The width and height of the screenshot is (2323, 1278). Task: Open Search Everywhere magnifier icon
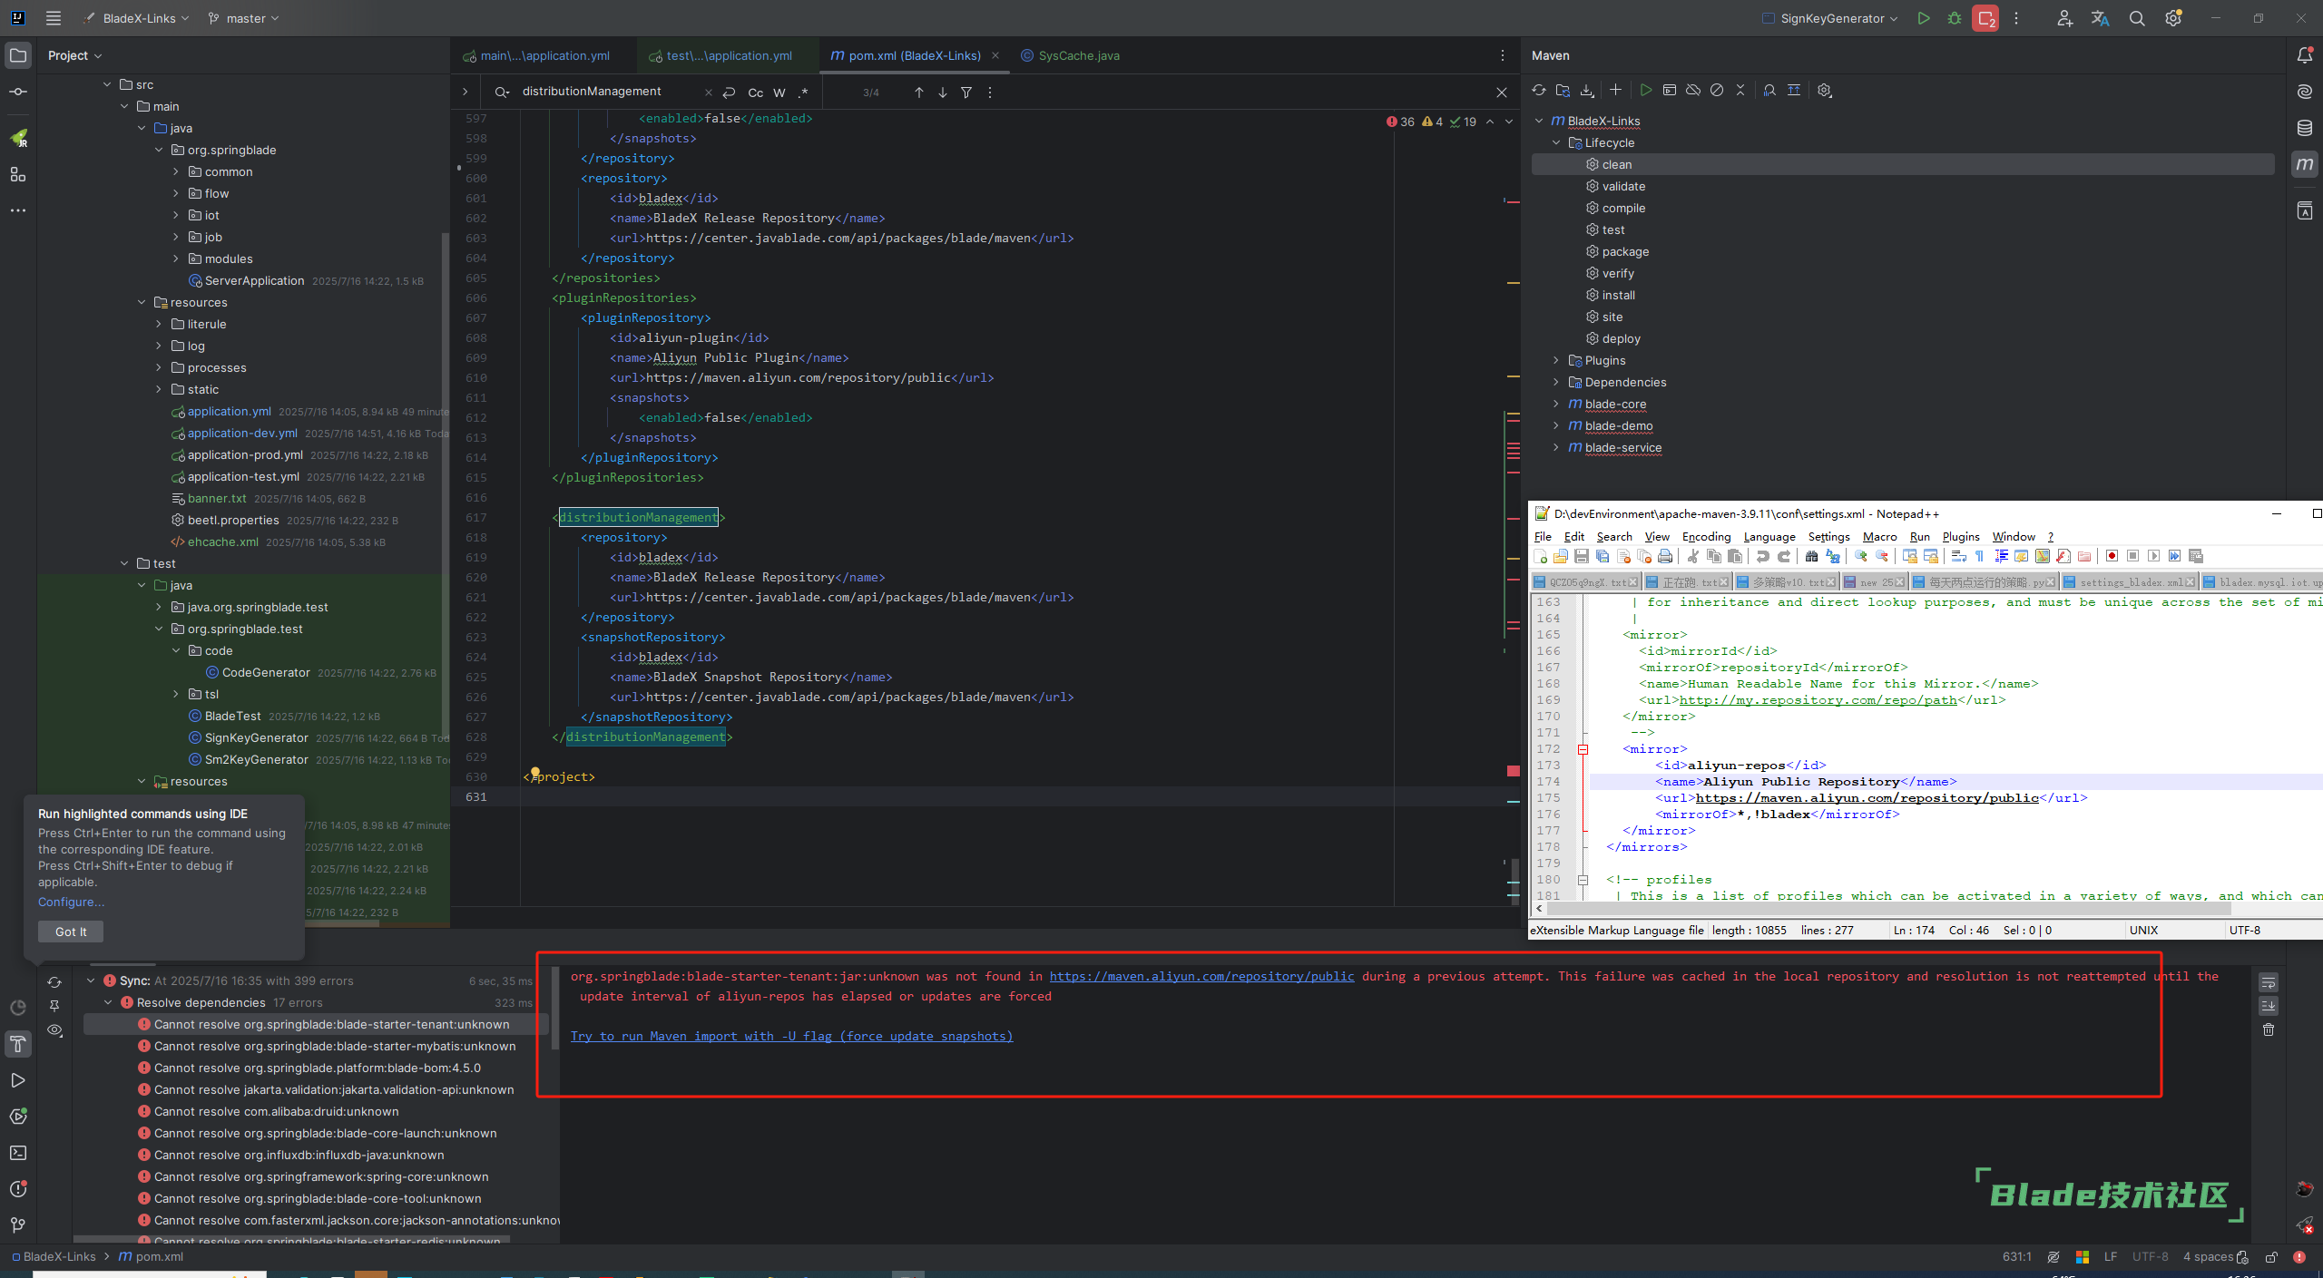(x=2136, y=18)
